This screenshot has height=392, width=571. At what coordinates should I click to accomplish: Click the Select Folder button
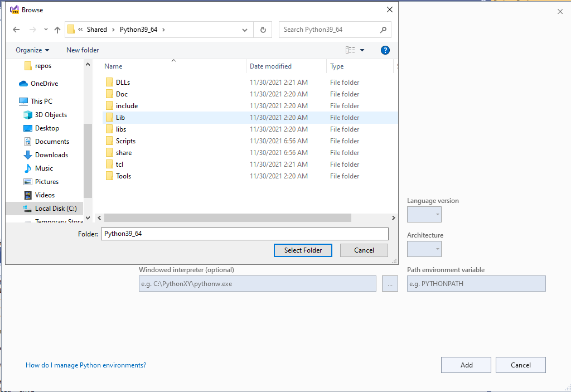[303, 250]
